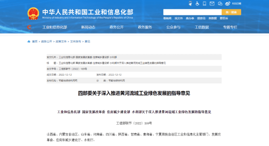Select the 查办事 search shortcut
This screenshot has width=269, height=146.
(x=190, y=18)
